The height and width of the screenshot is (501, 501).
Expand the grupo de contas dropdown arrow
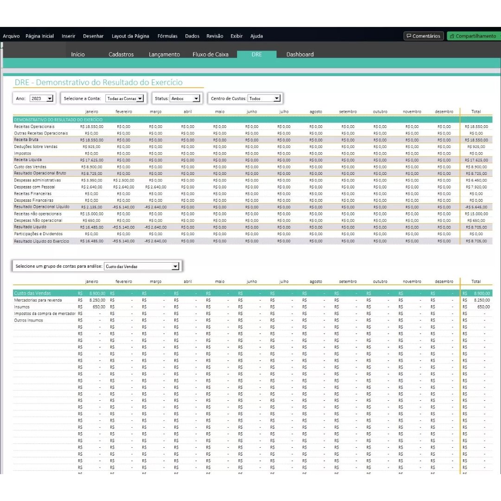click(x=175, y=266)
